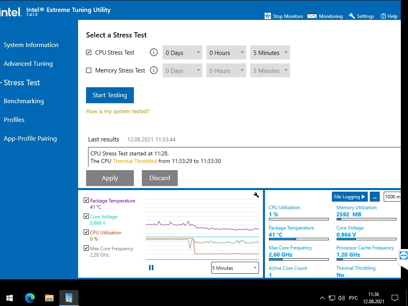This screenshot has width=408, height=306.
Task: Click the 'Thermal Throttled' result text
Action: (135, 161)
